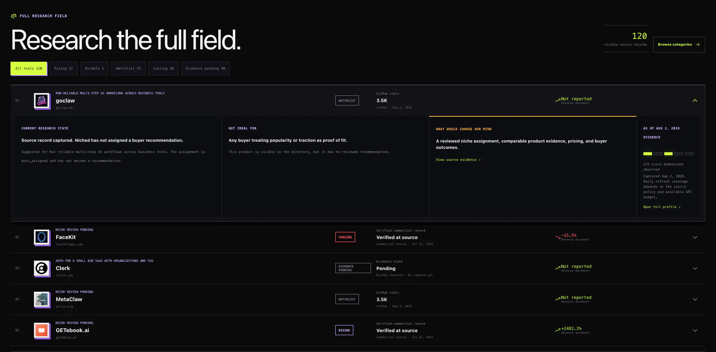Click Clerk's EVIDENCE PENDING badge
Screen dimensions: 716x352
click(353, 268)
